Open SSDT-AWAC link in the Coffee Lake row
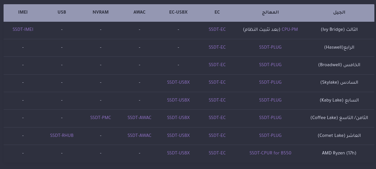The image size is (376, 169). point(139,117)
